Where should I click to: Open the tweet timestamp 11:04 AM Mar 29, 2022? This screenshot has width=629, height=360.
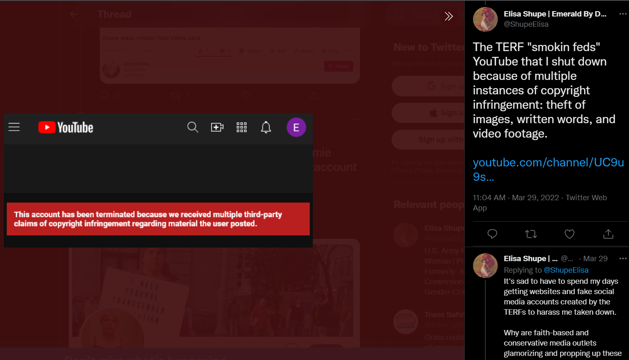(x=515, y=198)
